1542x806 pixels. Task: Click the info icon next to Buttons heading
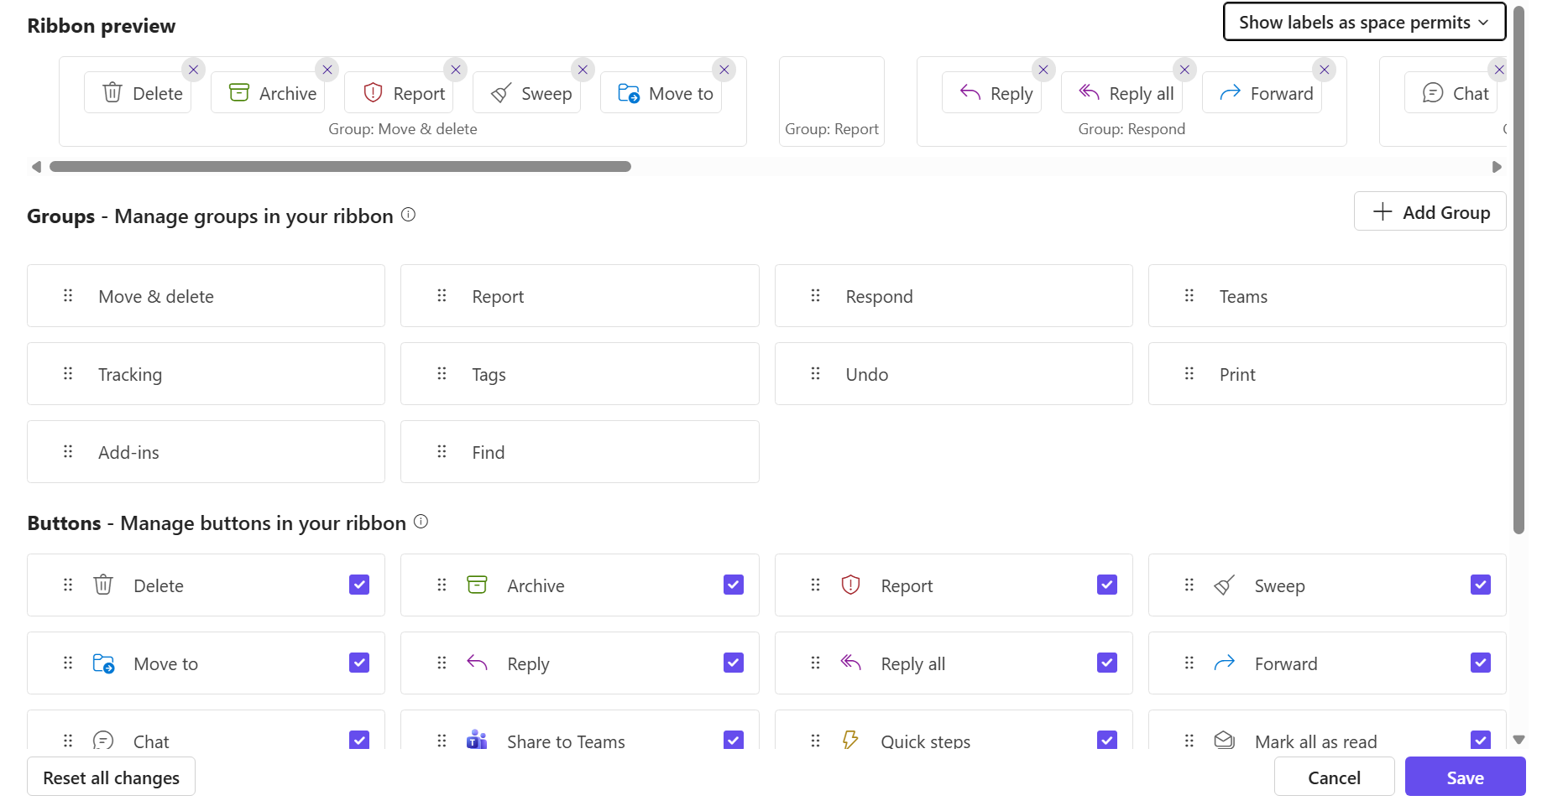tap(421, 522)
